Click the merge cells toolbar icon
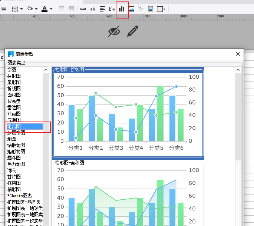Screen dimensions: 254x226 tap(62, 9)
